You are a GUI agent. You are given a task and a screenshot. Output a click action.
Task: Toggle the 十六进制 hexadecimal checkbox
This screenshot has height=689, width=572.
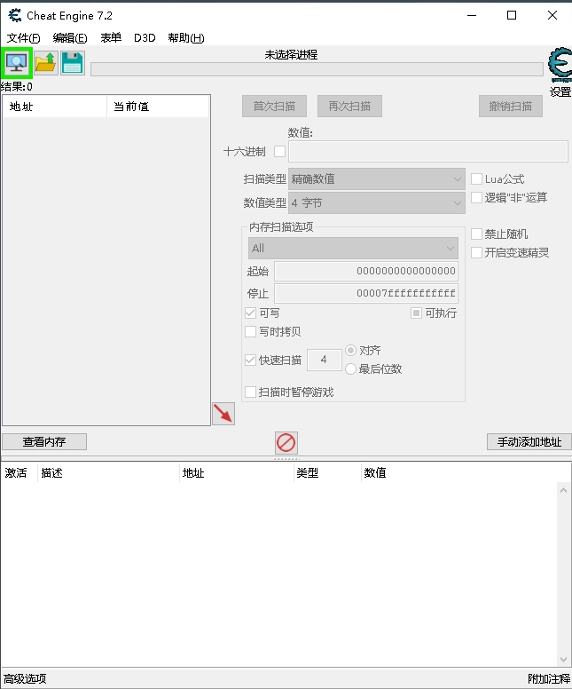[279, 152]
